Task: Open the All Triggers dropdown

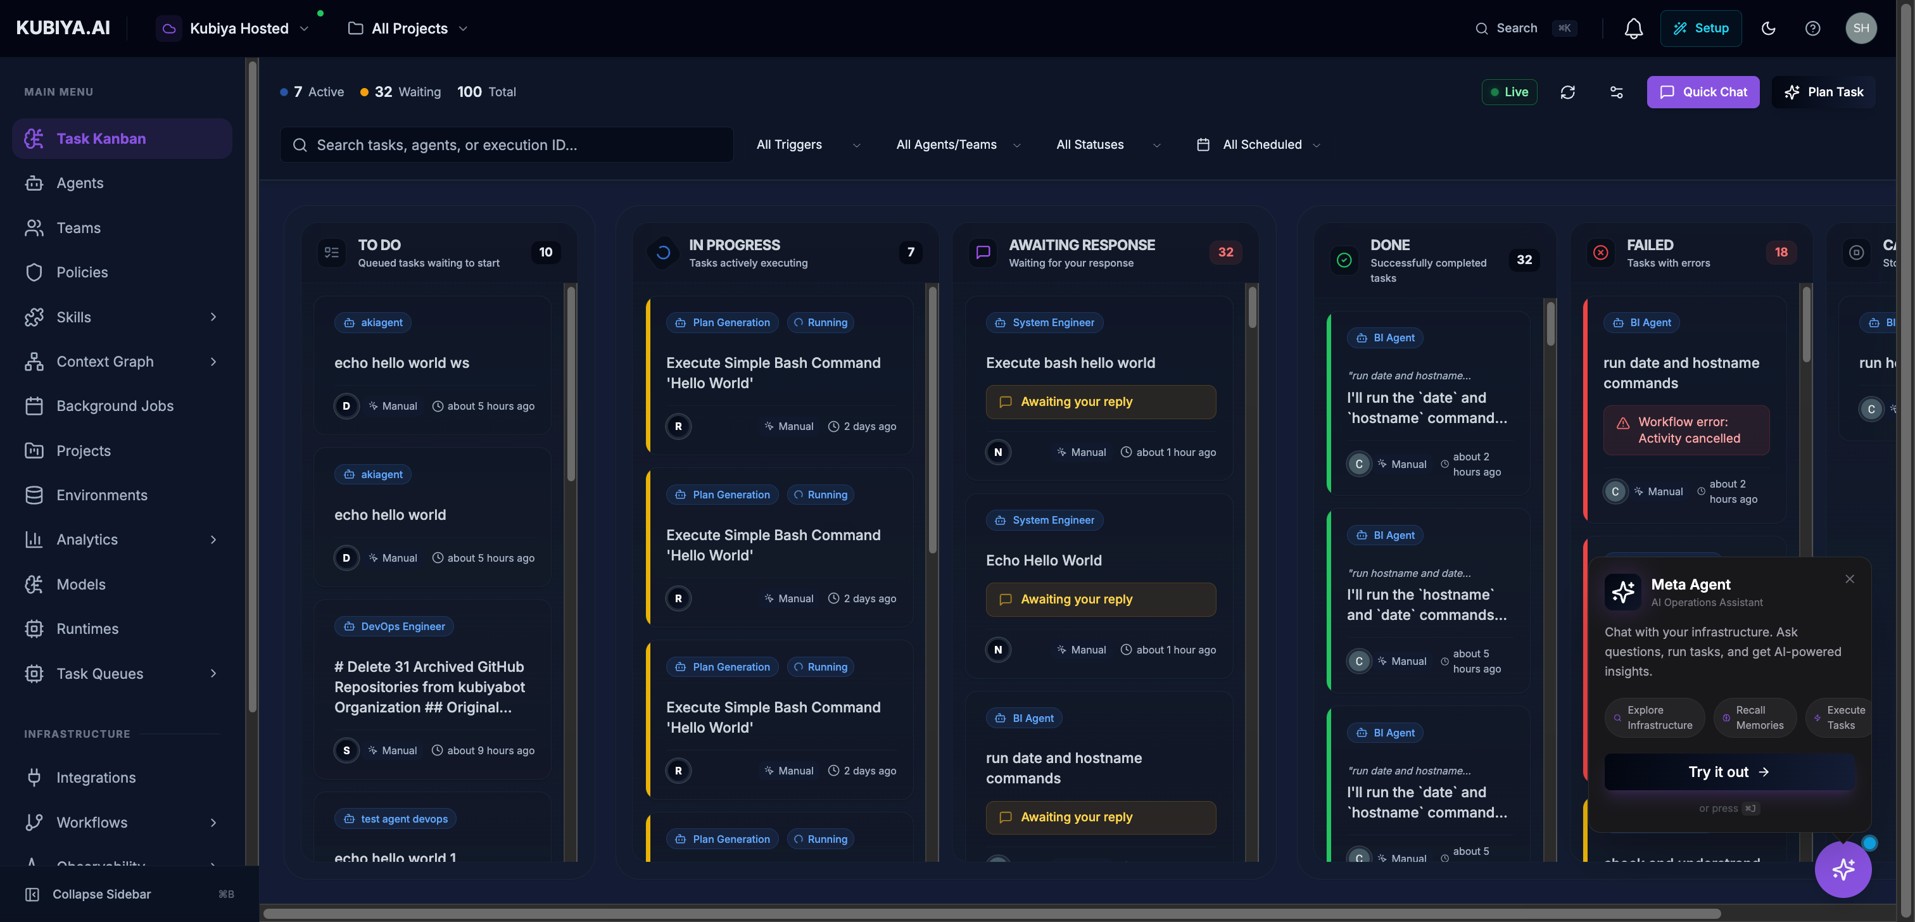Action: click(807, 145)
